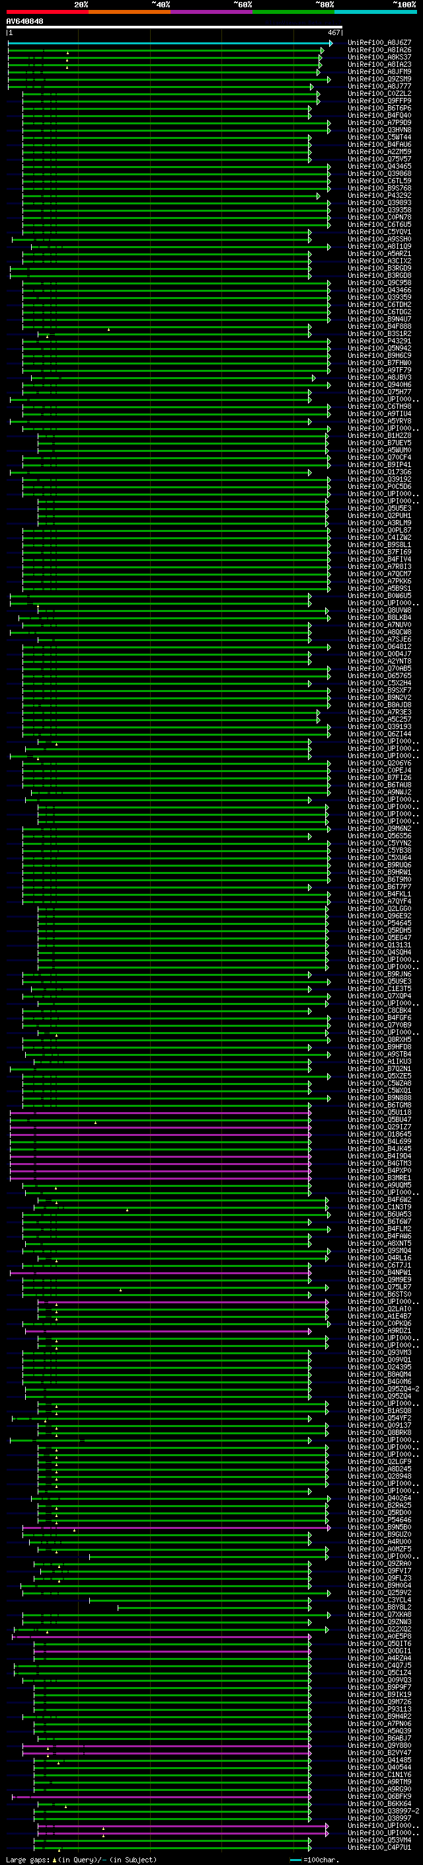The width and height of the screenshot is (423, 1865).
Task: Open hit UniRef100_B3RGD8
Action: tap(379, 275)
